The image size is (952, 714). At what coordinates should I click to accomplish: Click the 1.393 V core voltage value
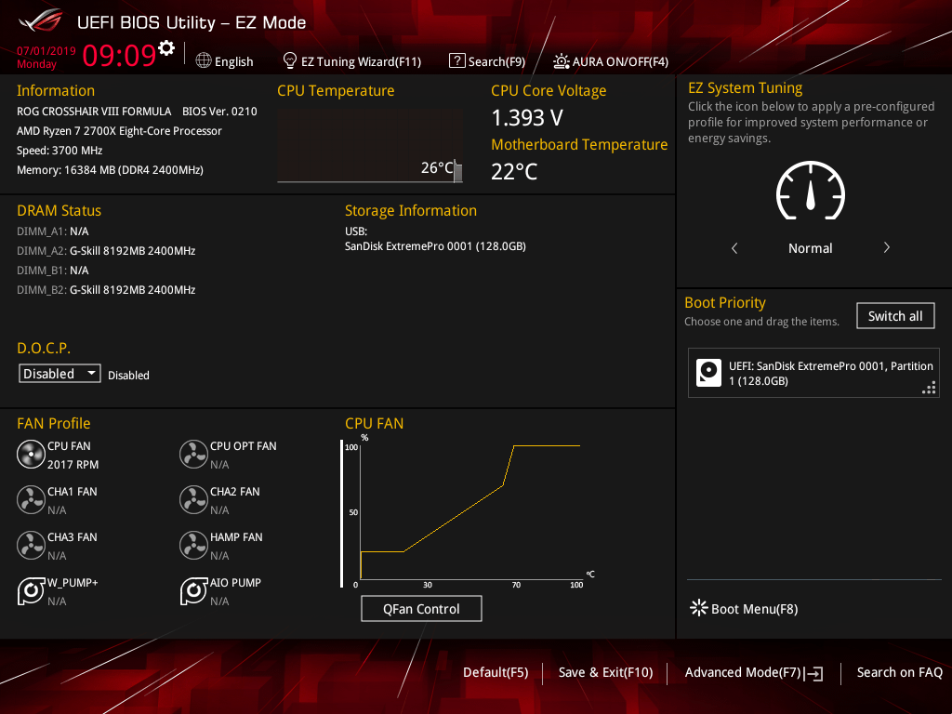[527, 118]
